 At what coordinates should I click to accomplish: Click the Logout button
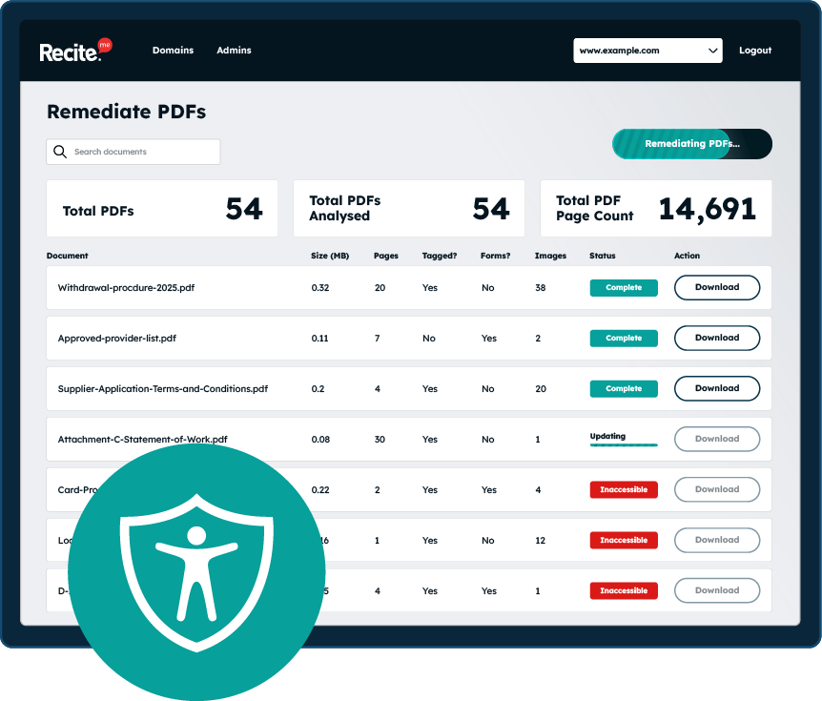[755, 50]
